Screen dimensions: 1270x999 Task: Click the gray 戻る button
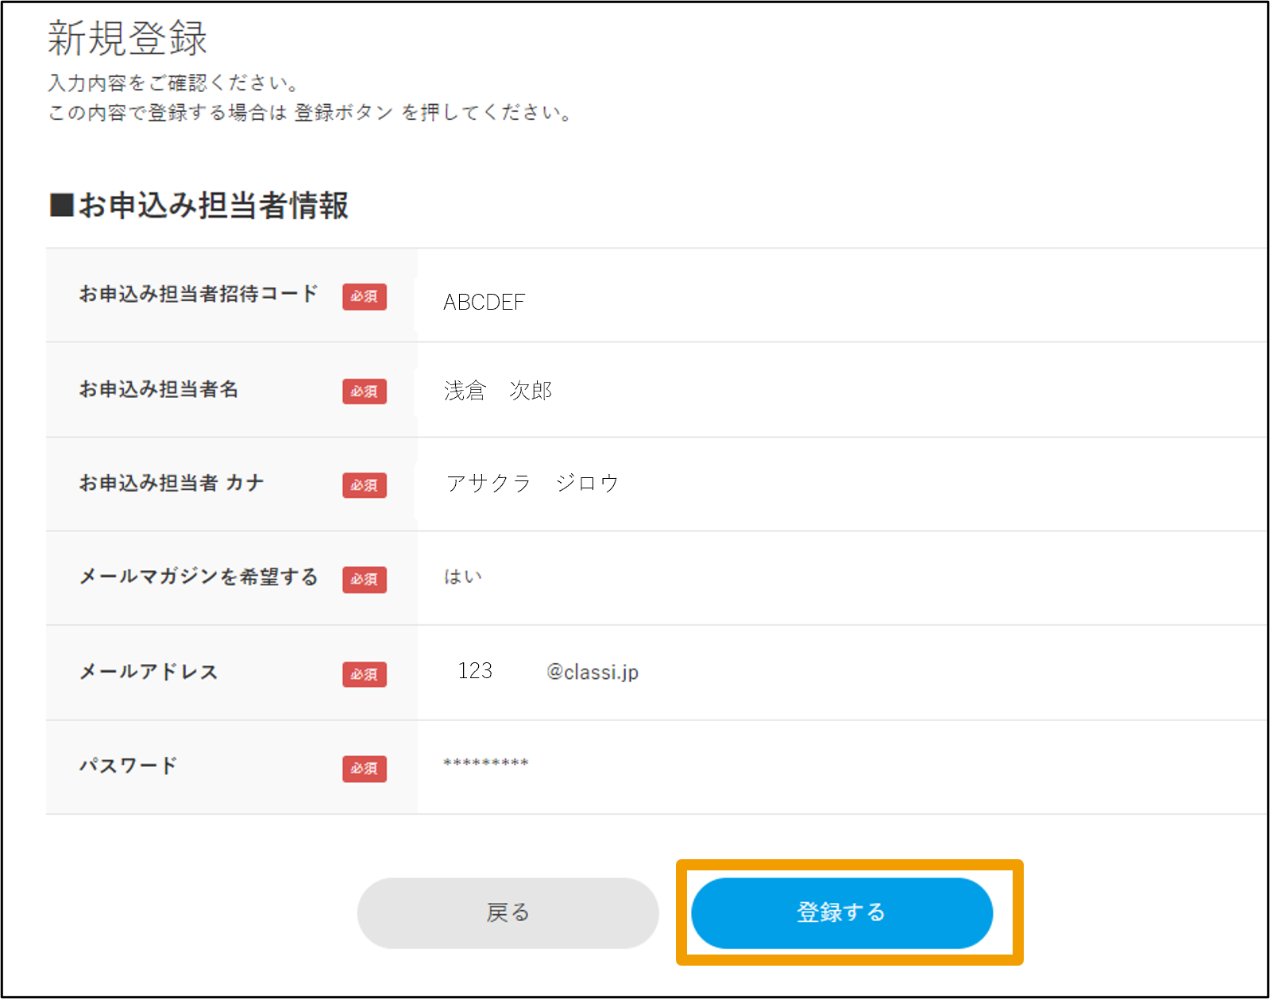coord(508,912)
